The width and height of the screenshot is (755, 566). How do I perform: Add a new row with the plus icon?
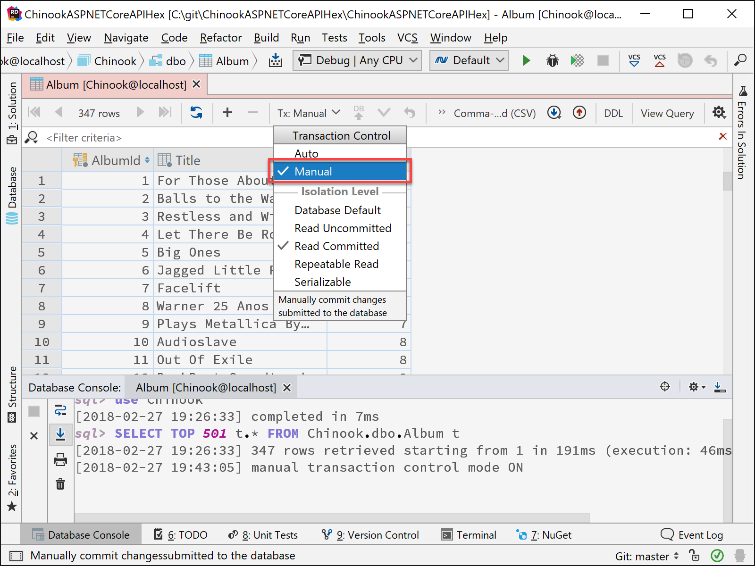tap(227, 112)
